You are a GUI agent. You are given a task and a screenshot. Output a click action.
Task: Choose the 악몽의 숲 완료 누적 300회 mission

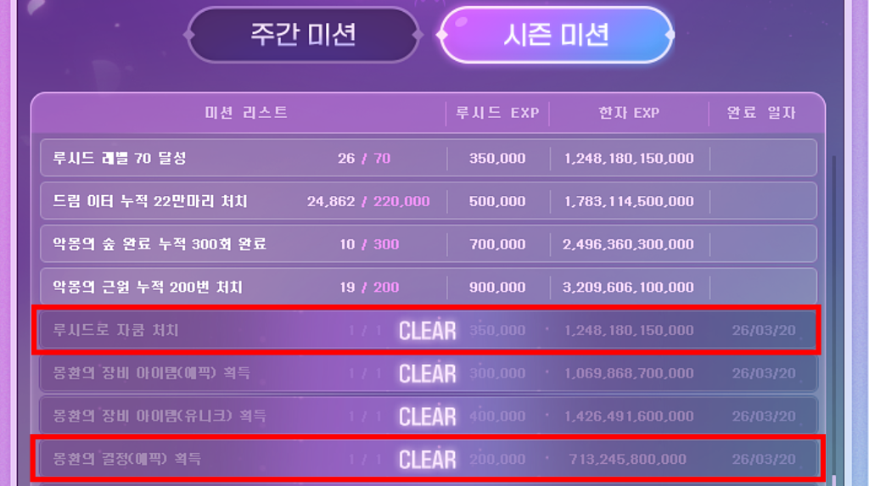coord(159,244)
